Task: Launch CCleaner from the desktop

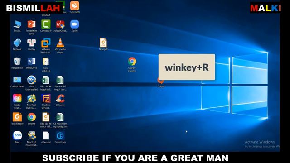Action: [x=60, y=99]
